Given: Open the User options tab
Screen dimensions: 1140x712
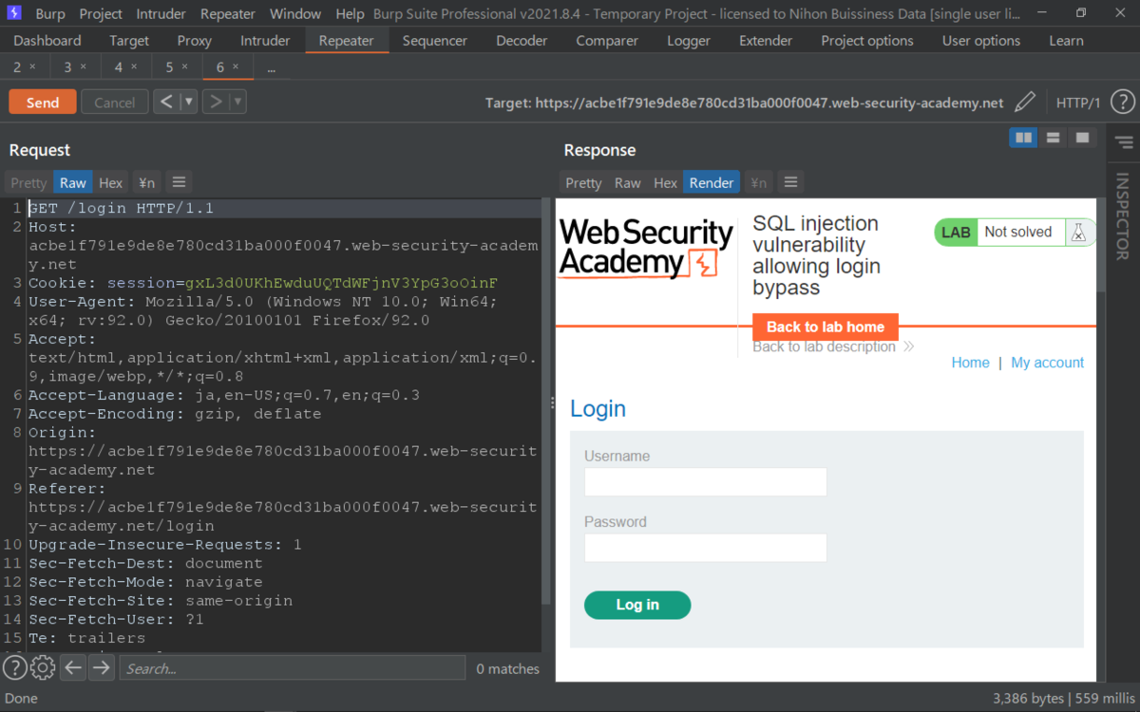Looking at the screenshot, I should [981, 41].
